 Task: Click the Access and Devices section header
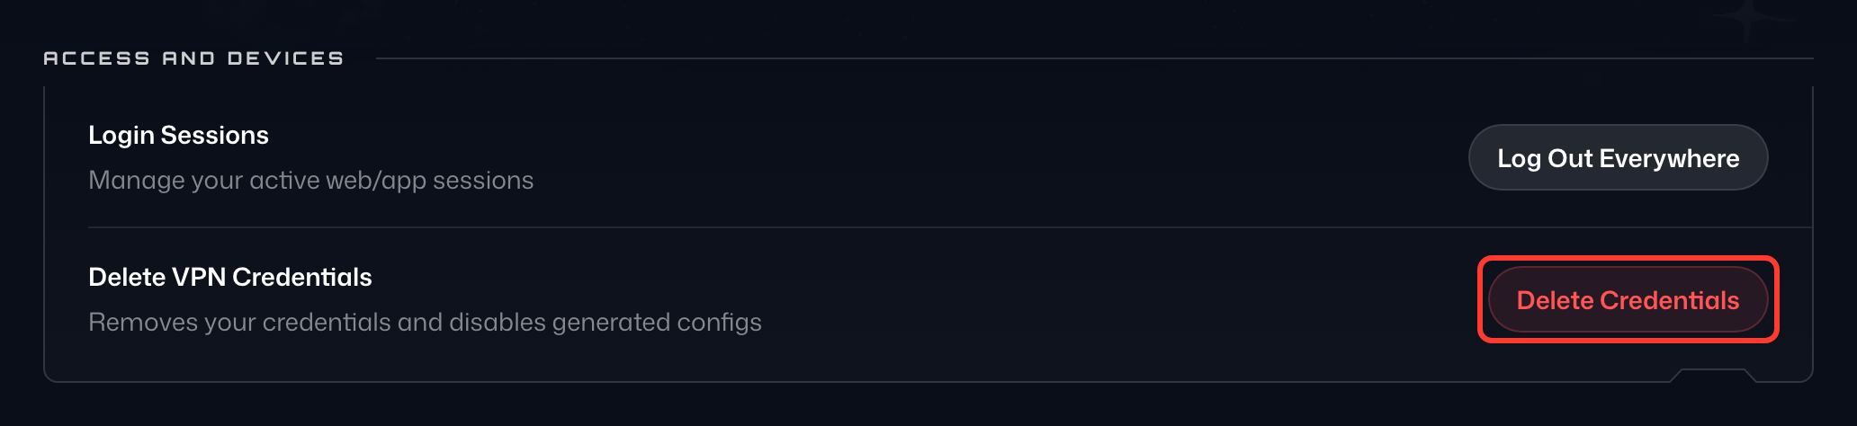click(x=193, y=58)
